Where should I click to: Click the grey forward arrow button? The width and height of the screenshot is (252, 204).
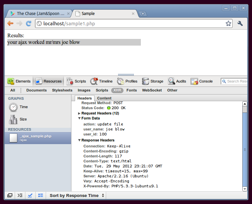point(19,23)
